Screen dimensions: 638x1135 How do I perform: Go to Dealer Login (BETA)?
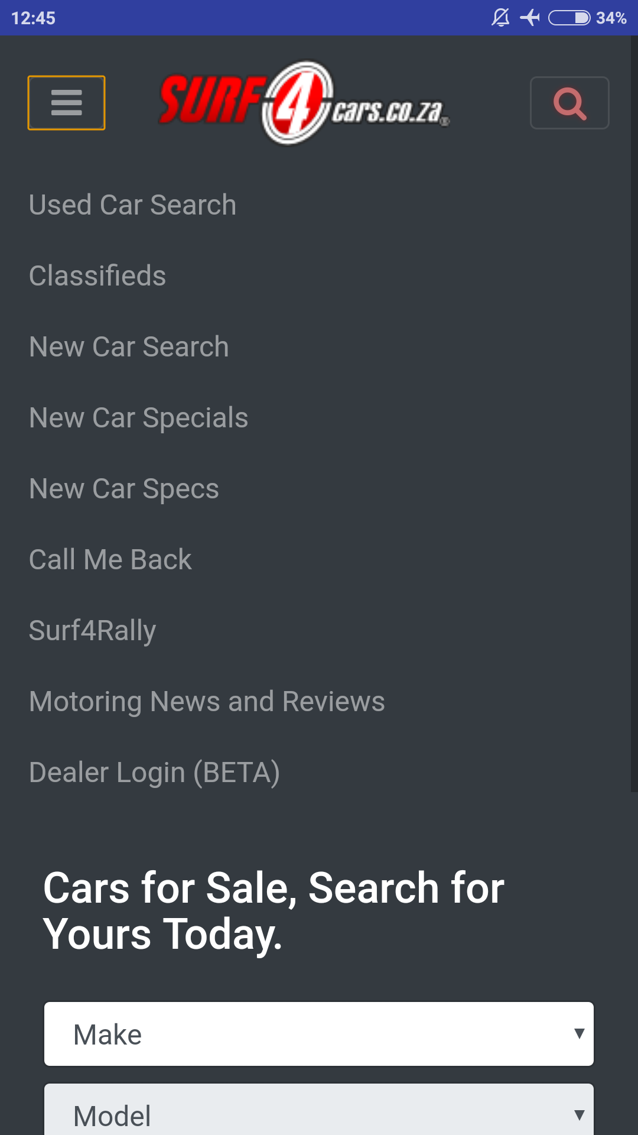point(155,773)
